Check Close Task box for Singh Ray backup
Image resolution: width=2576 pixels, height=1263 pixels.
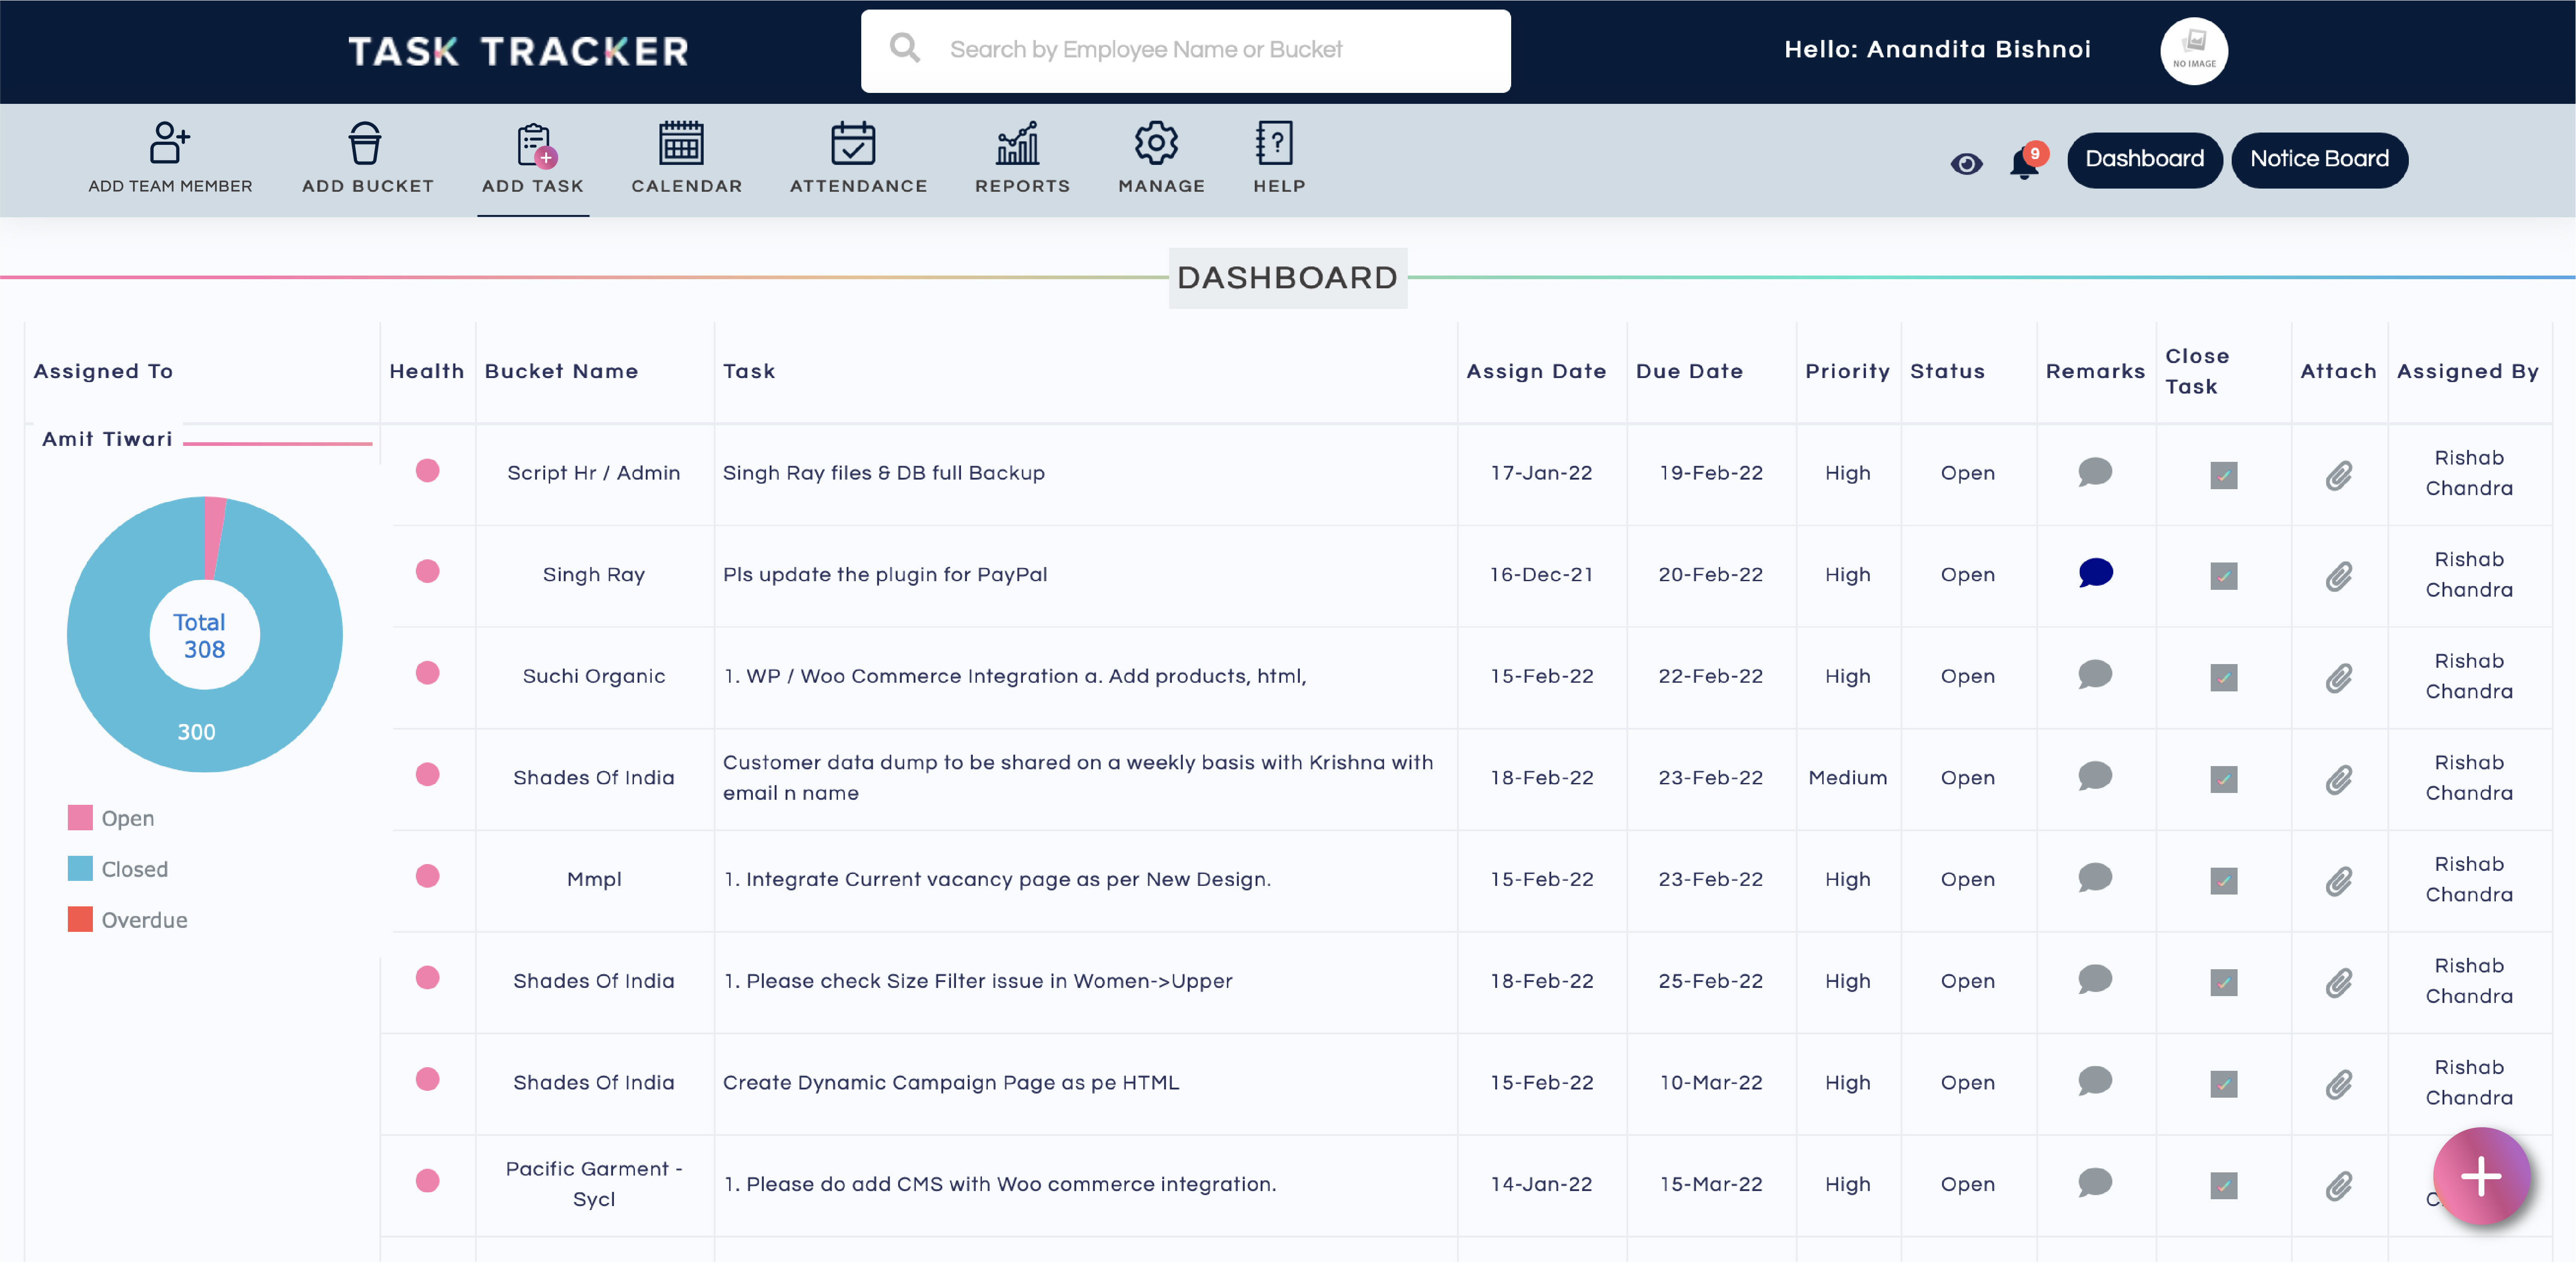coord(2223,475)
